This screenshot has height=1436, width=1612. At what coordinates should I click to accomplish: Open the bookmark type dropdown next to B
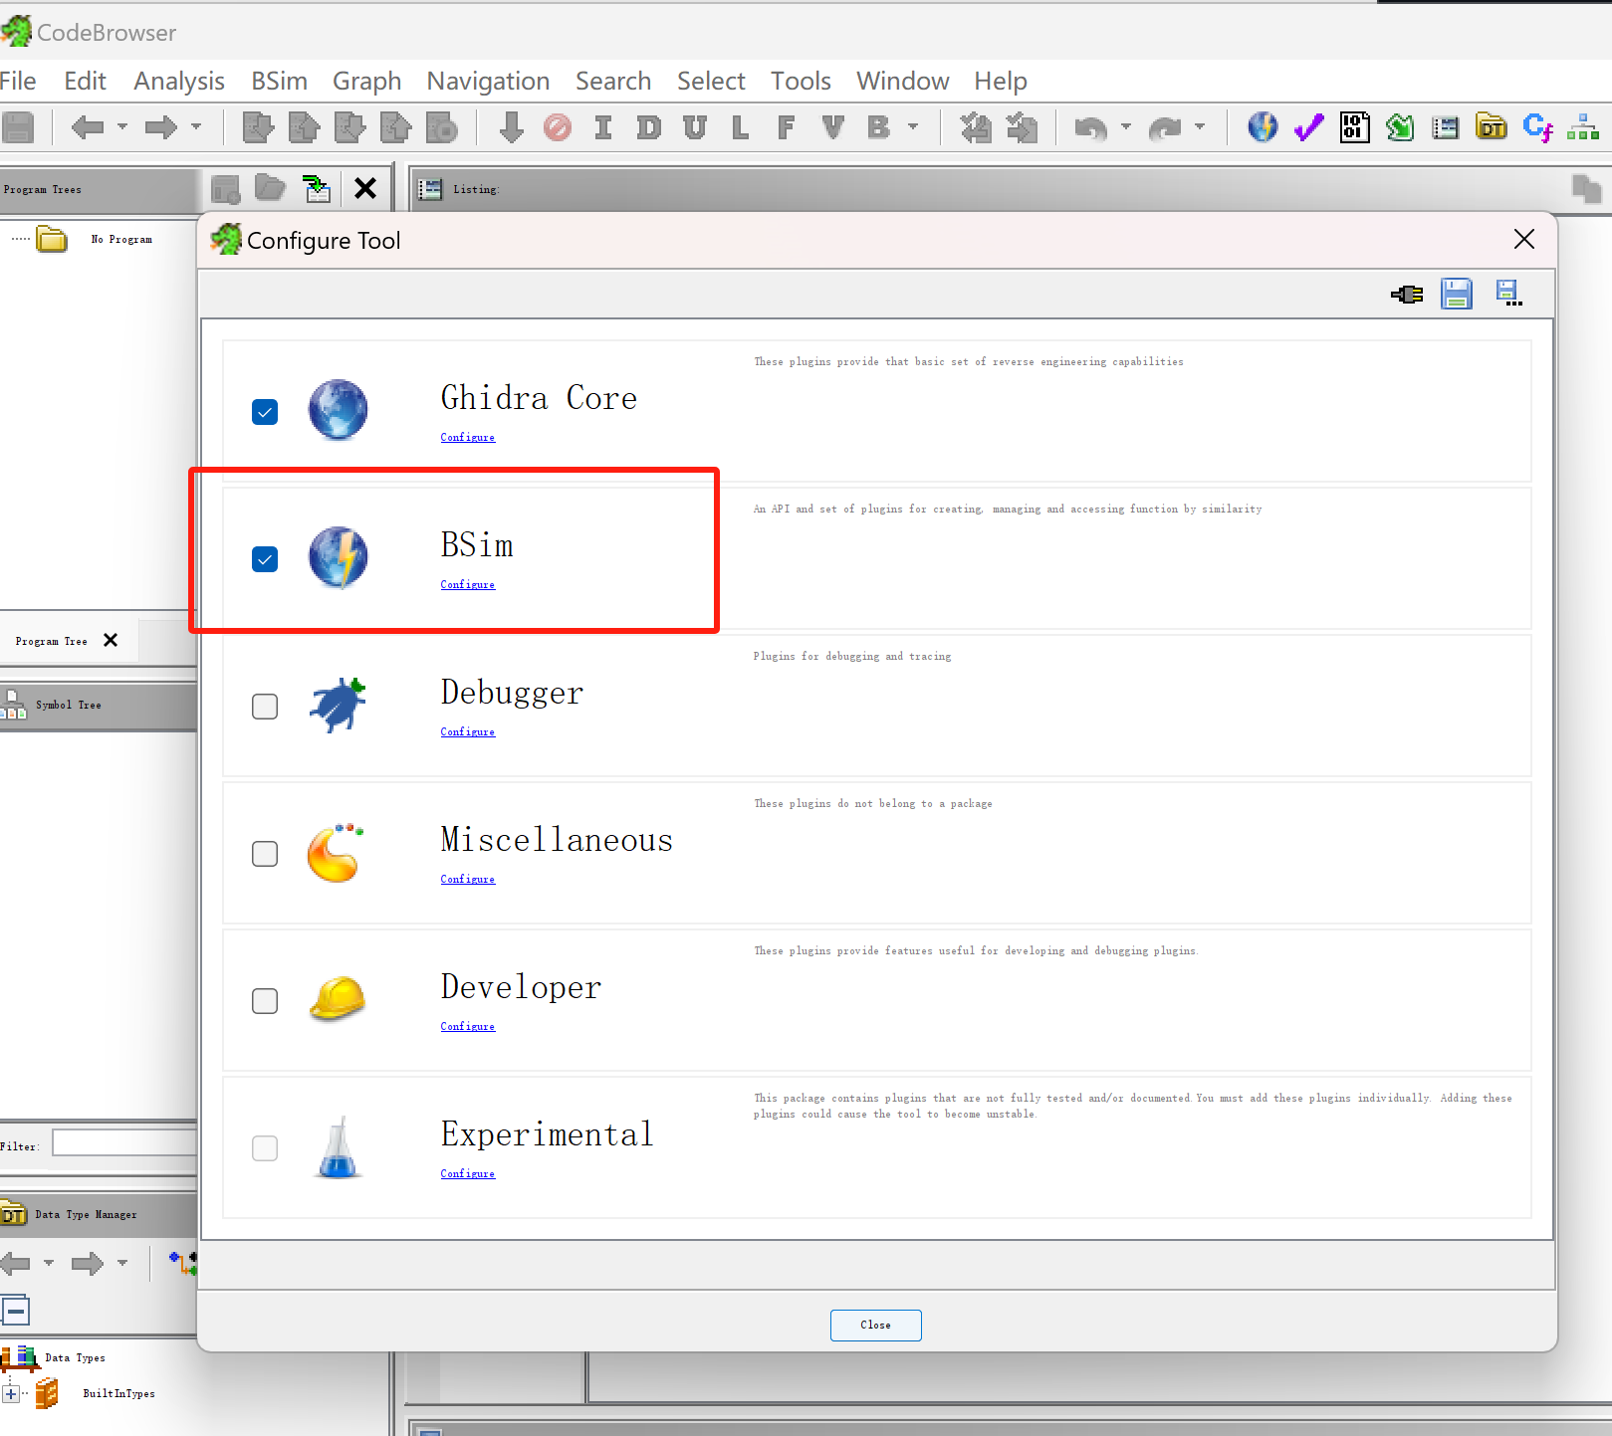(x=913, y=126)
